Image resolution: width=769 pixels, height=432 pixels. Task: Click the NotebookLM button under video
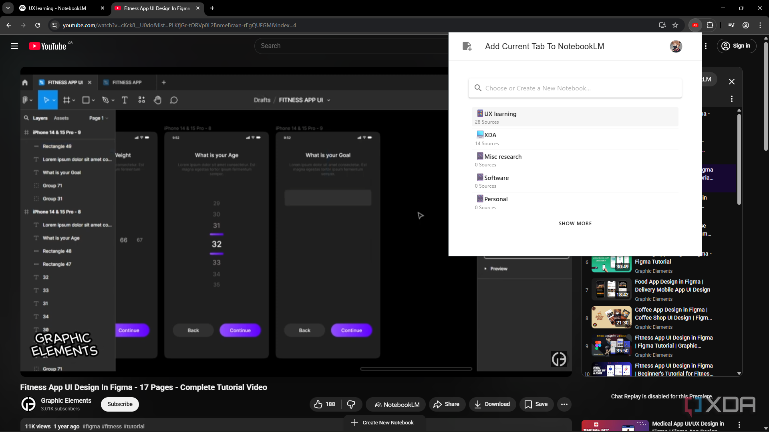397,404
